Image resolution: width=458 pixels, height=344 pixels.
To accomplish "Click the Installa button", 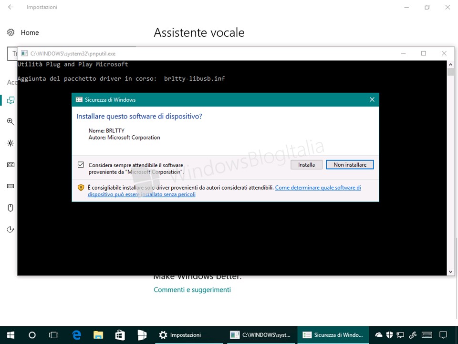I will 306,165.
